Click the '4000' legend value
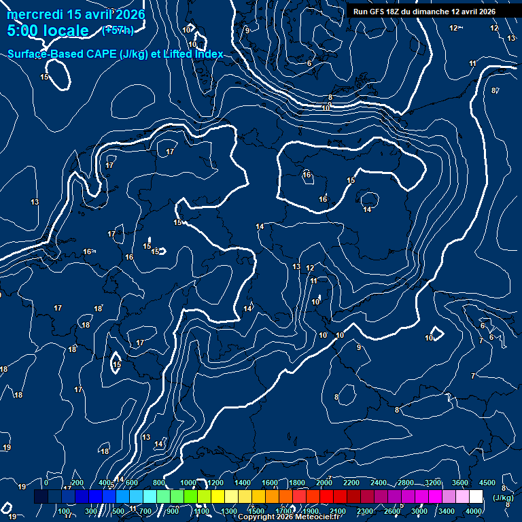 [x=473, y=511]
